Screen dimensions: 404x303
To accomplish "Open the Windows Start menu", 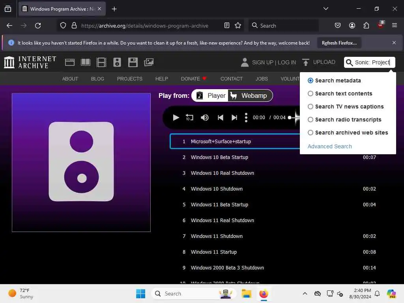I will click(x=141, y=294).
